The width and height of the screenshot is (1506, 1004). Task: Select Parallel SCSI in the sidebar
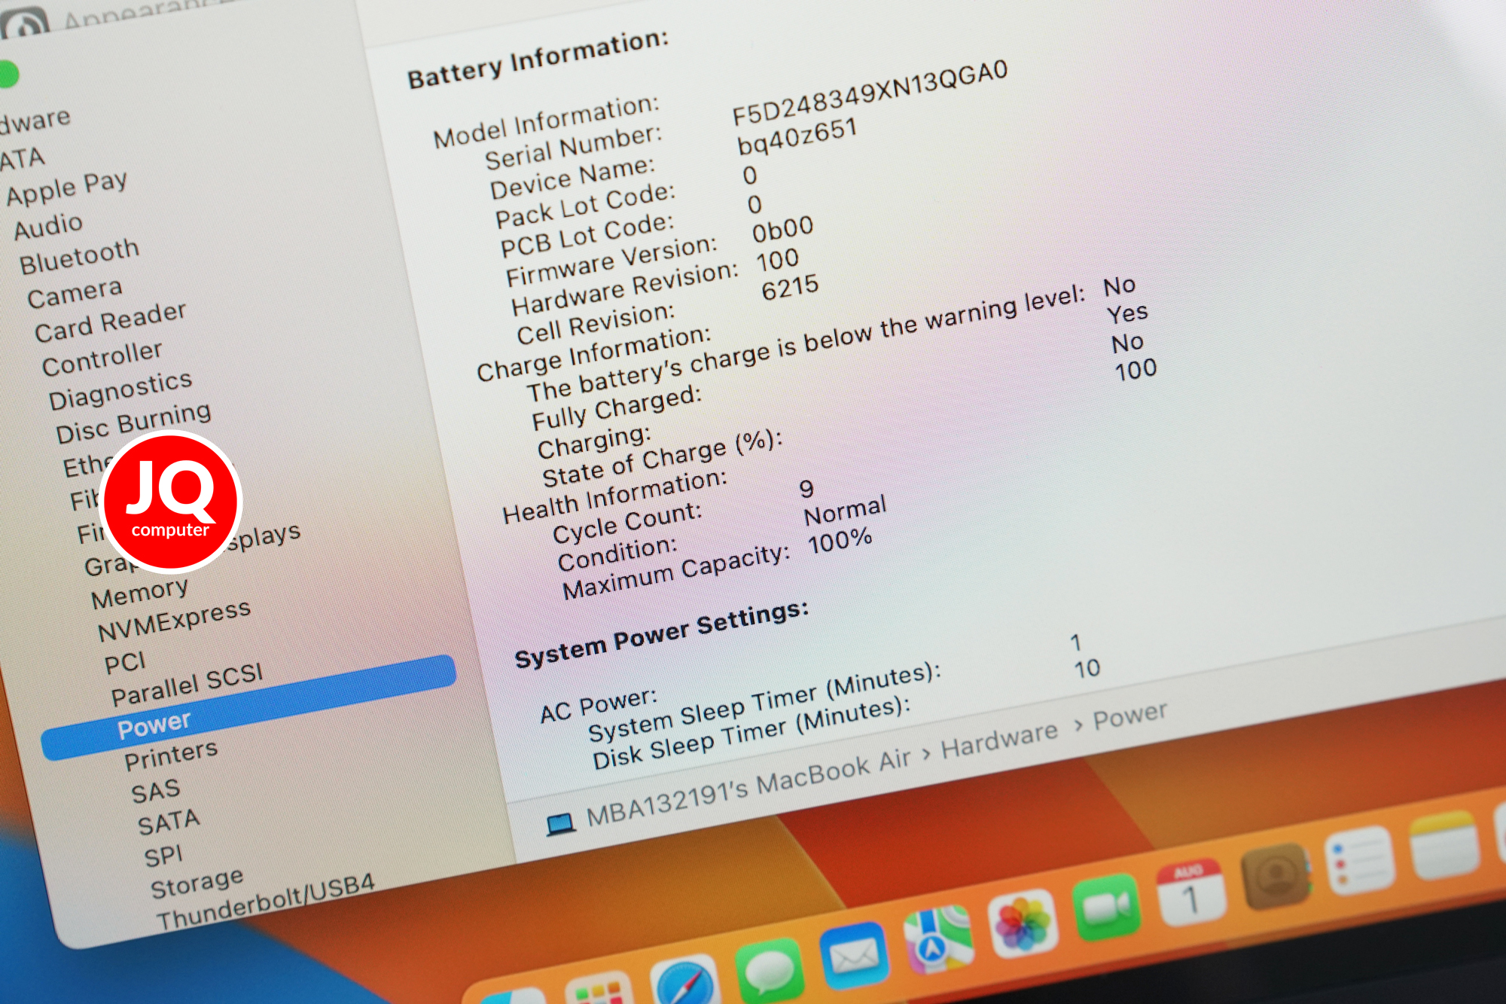(187, 685)
